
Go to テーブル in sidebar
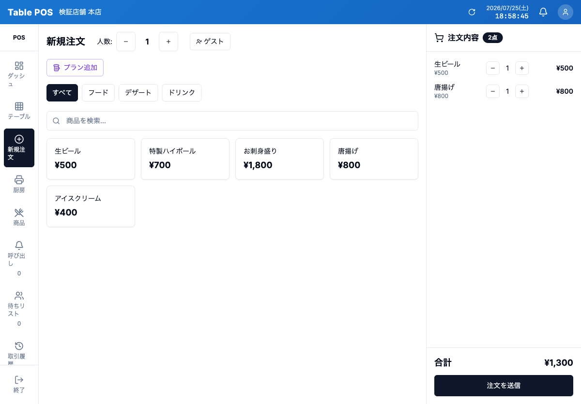coord(19,111)
